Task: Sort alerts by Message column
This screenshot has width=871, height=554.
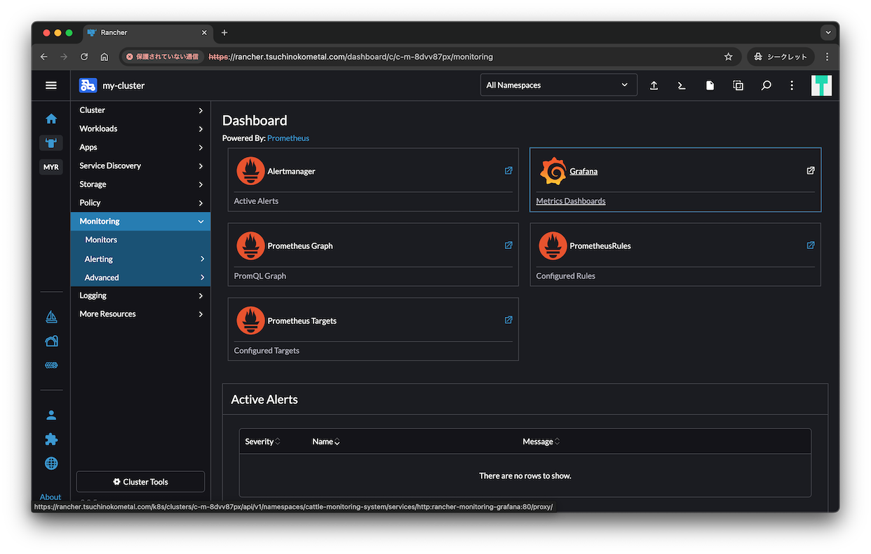Action: pyautogui.click(x=541, y=442)
